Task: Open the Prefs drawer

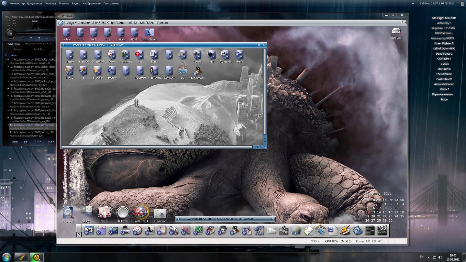Action: 239,56
